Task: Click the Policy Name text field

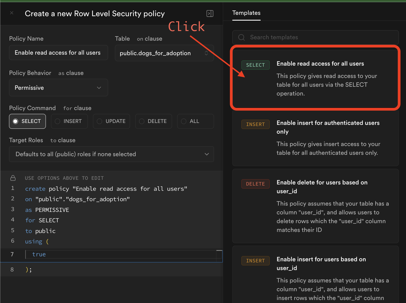Action: tap(58, 53)
